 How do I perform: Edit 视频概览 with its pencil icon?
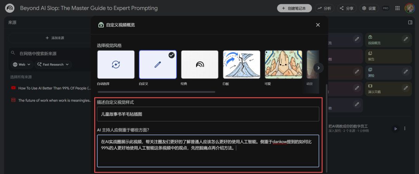tap(406, 39)
